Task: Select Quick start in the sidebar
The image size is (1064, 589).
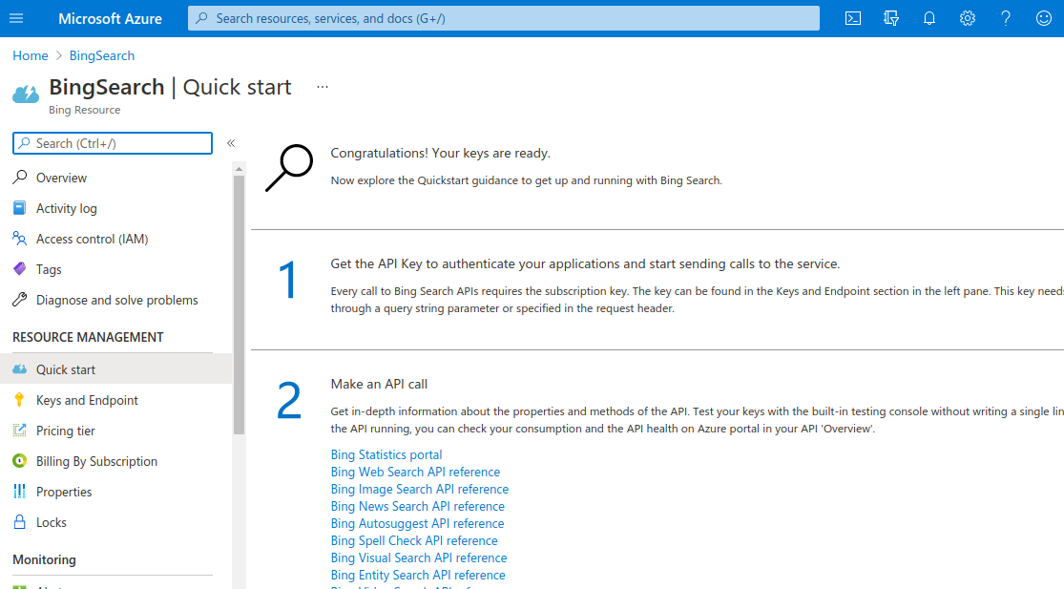Action: pyautogui.click(x=116, y=369)
